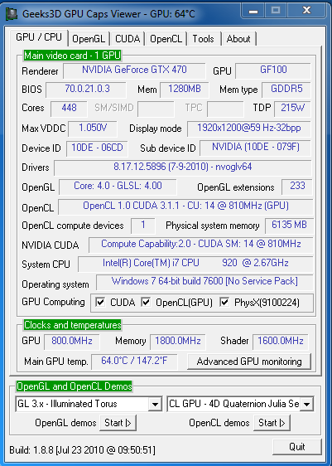Click the OpenGL field Core: 4.0 - GLSL: 4.00

click(x=118, y=187)
